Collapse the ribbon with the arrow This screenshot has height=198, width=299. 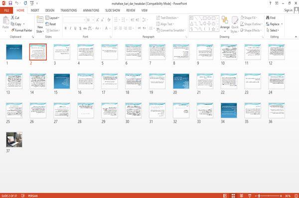click(296, 37)
